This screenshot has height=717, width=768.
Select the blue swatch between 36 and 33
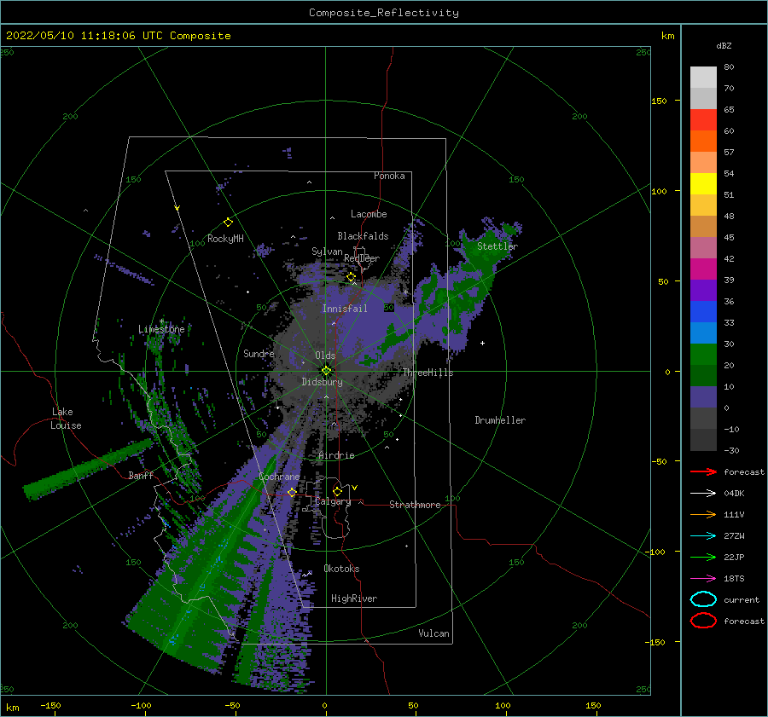tap(703, 312)
